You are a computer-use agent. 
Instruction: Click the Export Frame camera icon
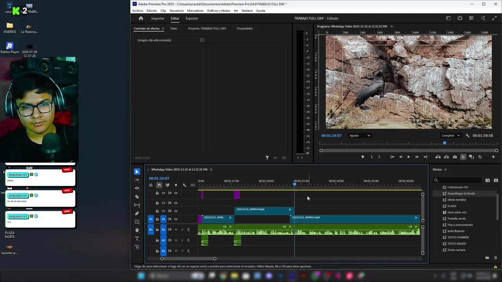(x=455, y=157)
